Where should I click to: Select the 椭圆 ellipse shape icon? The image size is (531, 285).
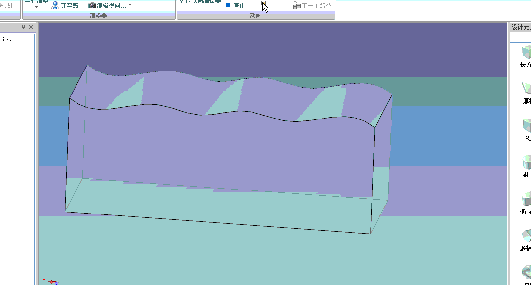tap(527, 199)
